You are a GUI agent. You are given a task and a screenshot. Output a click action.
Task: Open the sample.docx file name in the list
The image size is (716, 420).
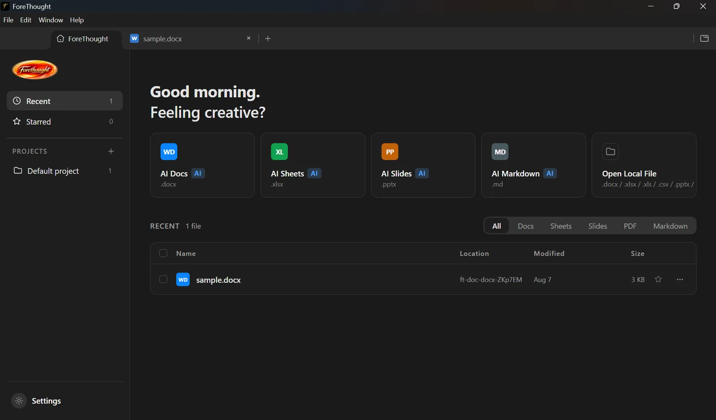(218, 280)
